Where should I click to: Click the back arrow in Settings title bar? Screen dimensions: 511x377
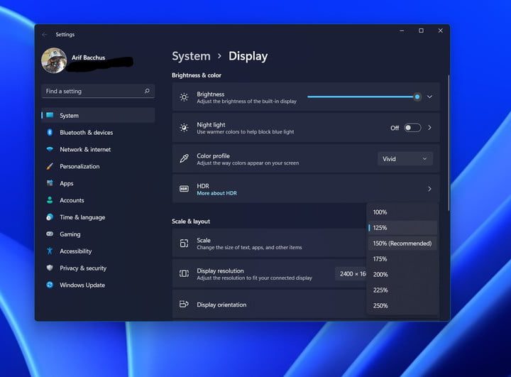[x=45, y=35]
